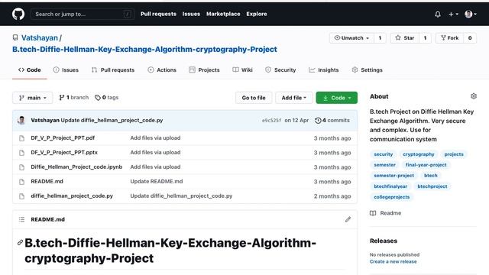Viewport: 489px width, 275px height.
Task: Click the file icon beside diffie_hellman_project_code.py
Action: [x=21, y=196]
